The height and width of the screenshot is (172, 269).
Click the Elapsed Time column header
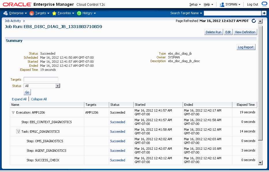click(x=245, y=105)
